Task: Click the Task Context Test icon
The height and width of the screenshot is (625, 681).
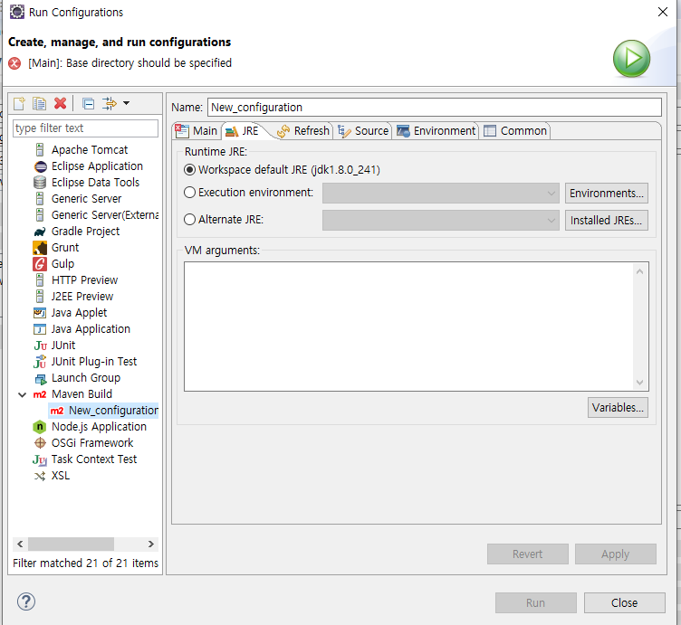Action: [40, 459]
